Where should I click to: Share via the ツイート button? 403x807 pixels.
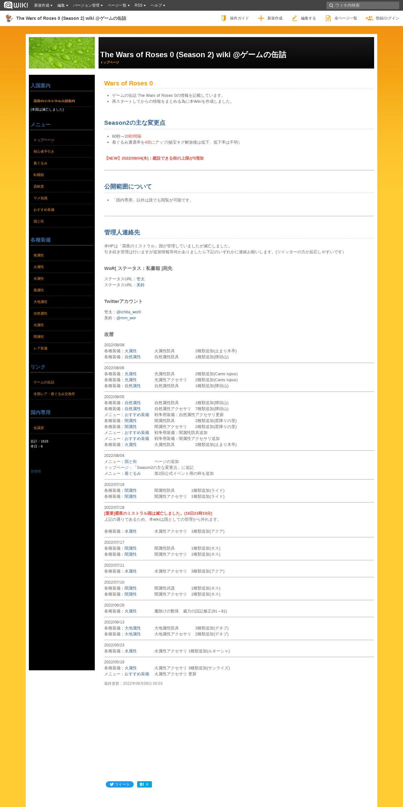pos(120,784)
